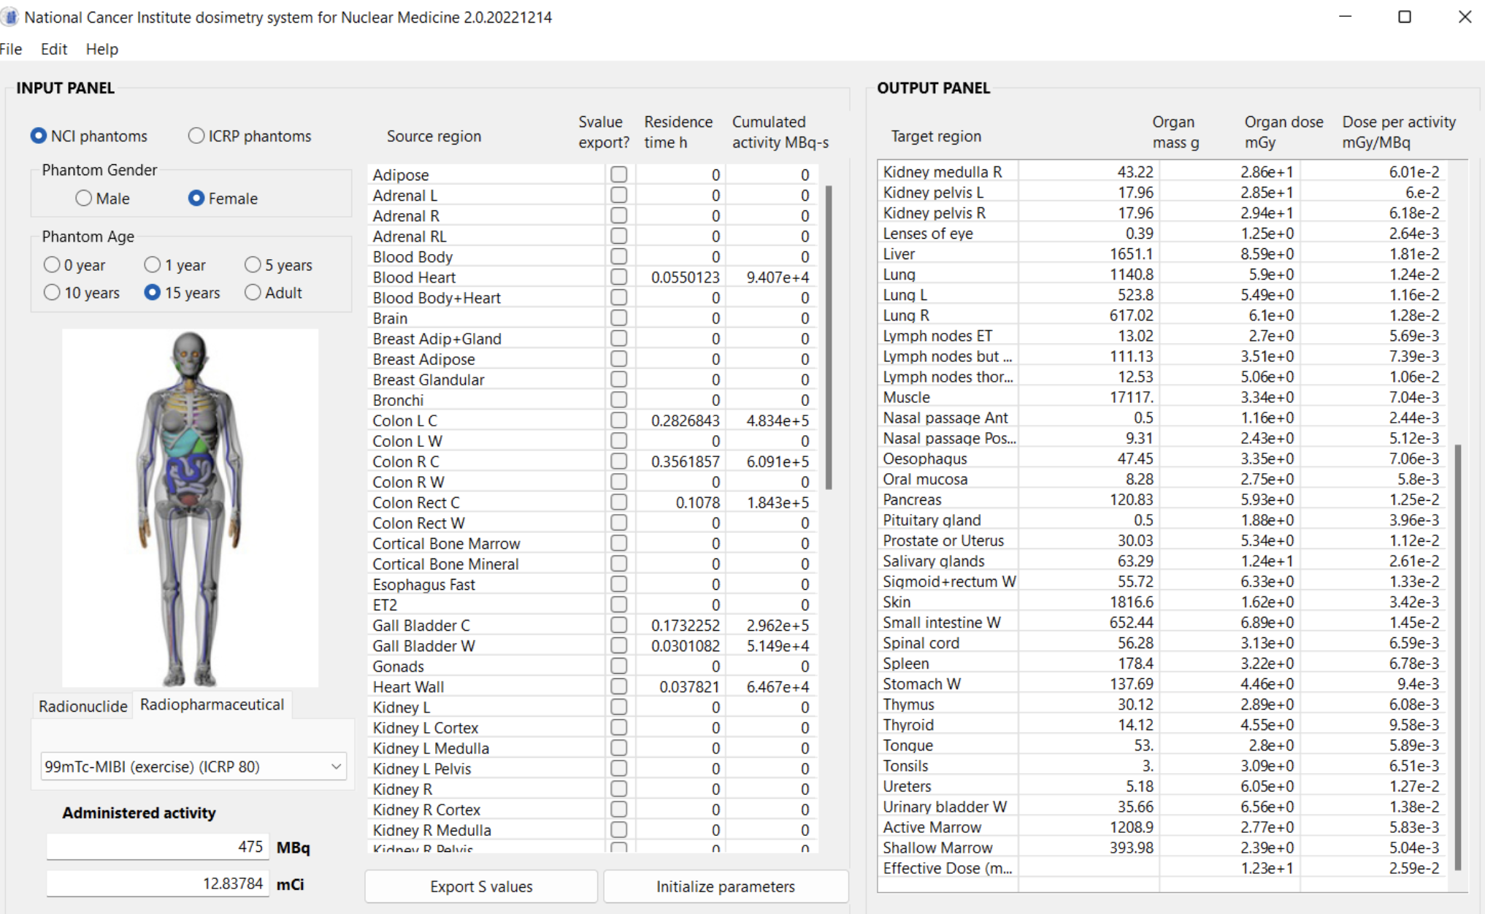
Task: Click the Colon R C residence time cell
Action: [680, 461]
